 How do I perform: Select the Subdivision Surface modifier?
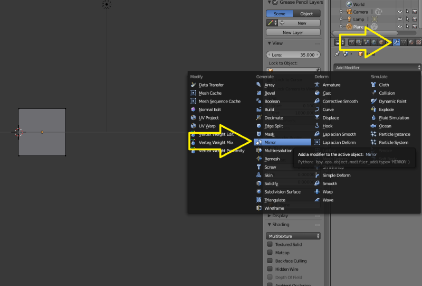[x=282, y=191]
